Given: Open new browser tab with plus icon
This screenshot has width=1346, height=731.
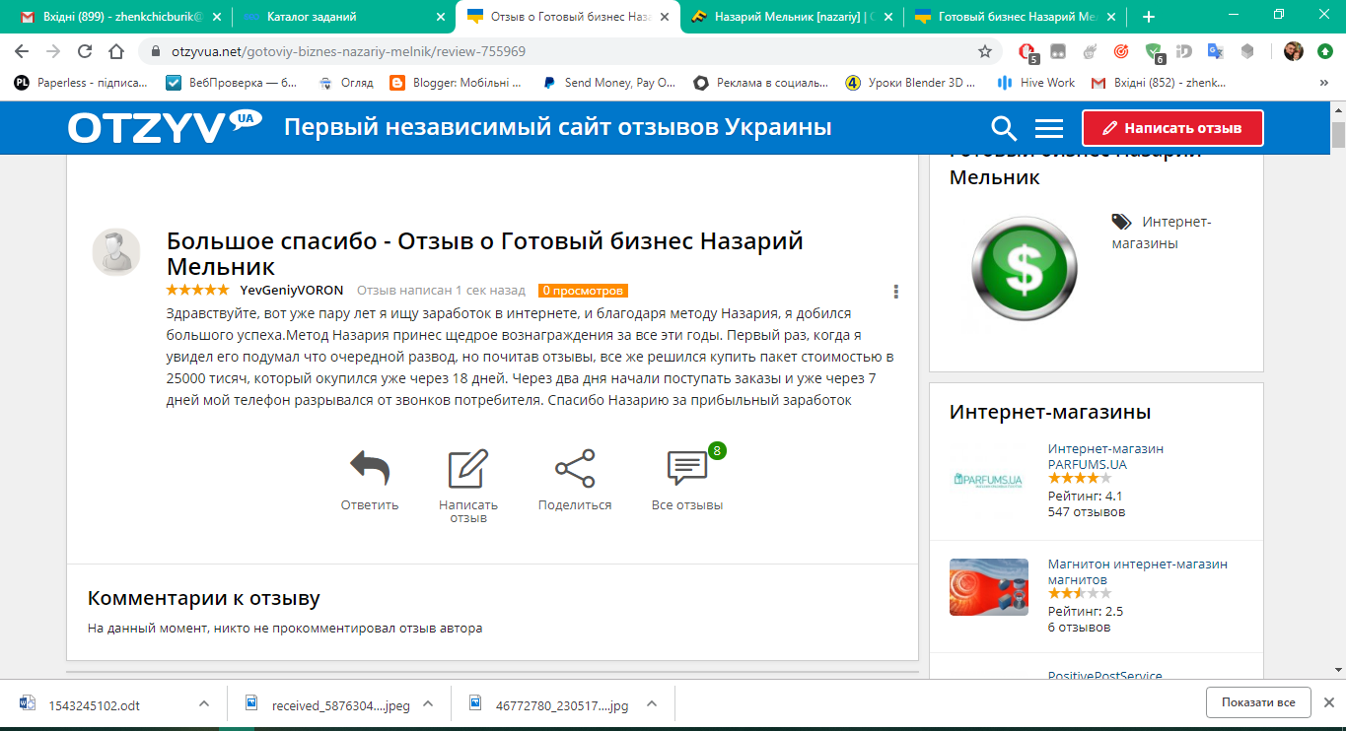Looking at the screenshot, I should pyautogui.click(x=1148, y=17).
